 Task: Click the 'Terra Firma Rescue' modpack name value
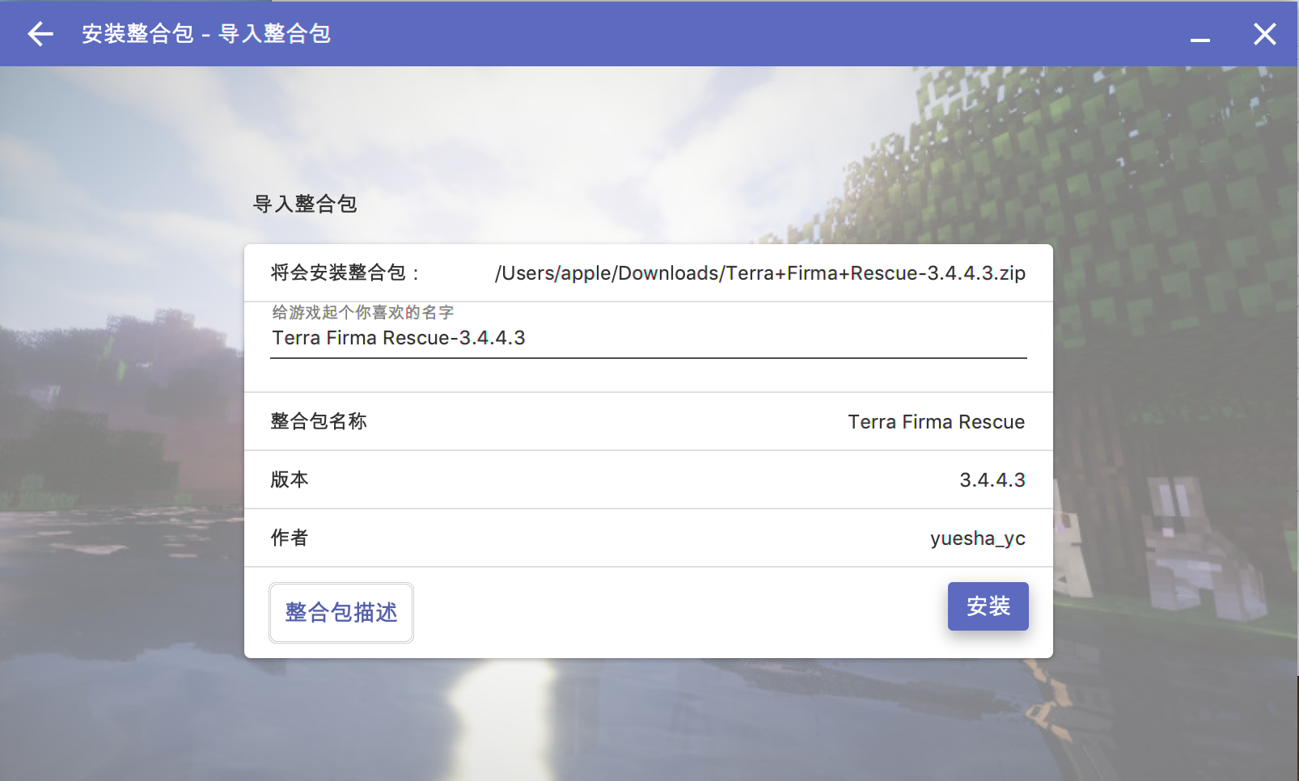tap(937, 422)
